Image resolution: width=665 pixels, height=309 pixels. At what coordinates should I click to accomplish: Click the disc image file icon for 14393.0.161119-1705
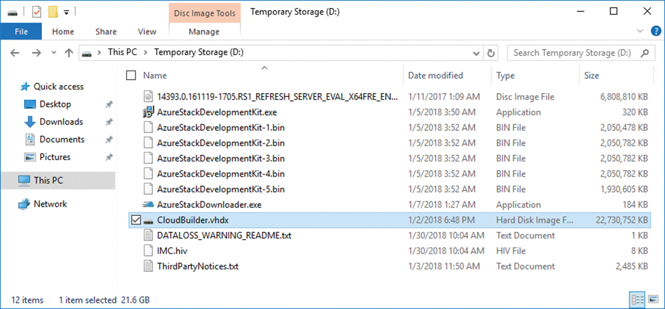click(x=148, y=97)
